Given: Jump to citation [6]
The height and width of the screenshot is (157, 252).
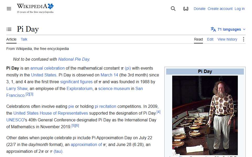Looking at the screenshot, I should click(x=77, y=126).
